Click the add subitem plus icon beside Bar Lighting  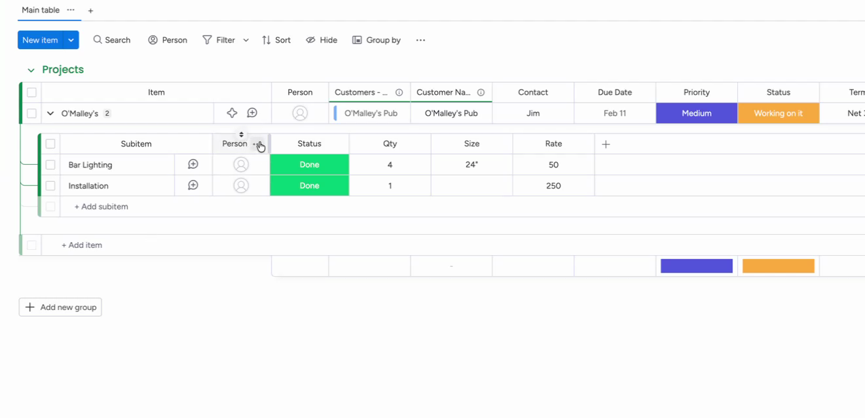coord(193,164)
